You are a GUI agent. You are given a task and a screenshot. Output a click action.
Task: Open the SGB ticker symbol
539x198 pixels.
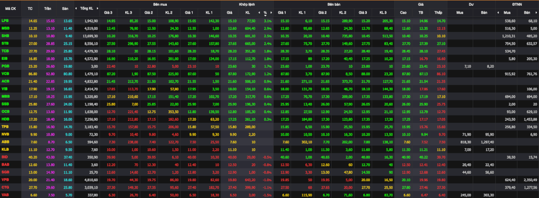coord(5,172)
